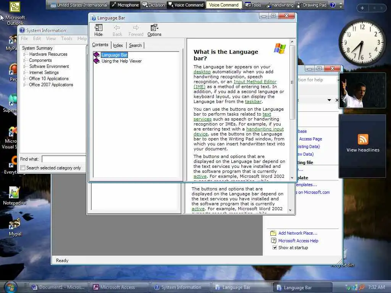The width and height of the screenshot is (391, 293).
Task: Open the Mypal desktop icon
Action: (15, 227)
